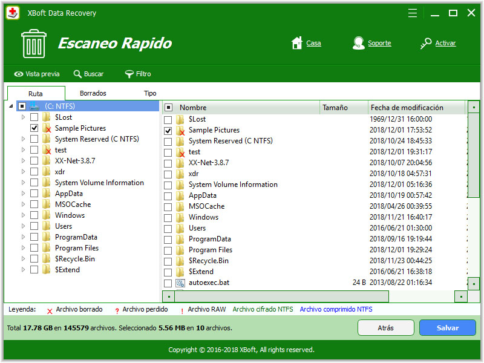
Task: Click the magnifier icon for Buscar
Action: [x=77, y=74]
